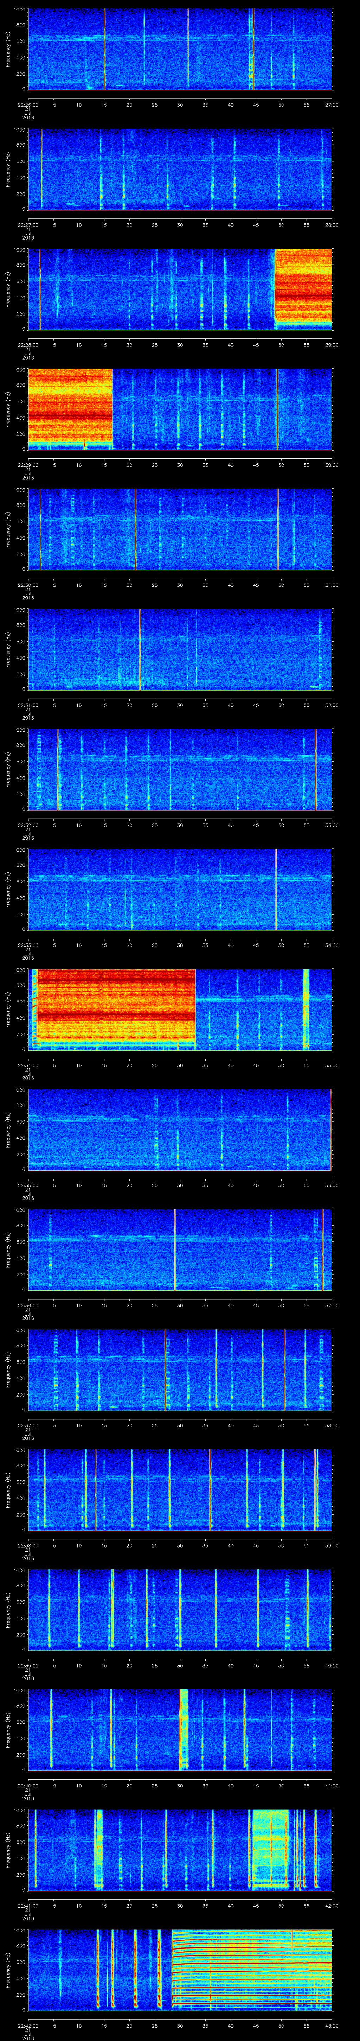Click the blue portion of the 22:29:00 spectrogram
Viewport: 360px width, 2041px height.
pyautogui.click(x=222, y=409)
